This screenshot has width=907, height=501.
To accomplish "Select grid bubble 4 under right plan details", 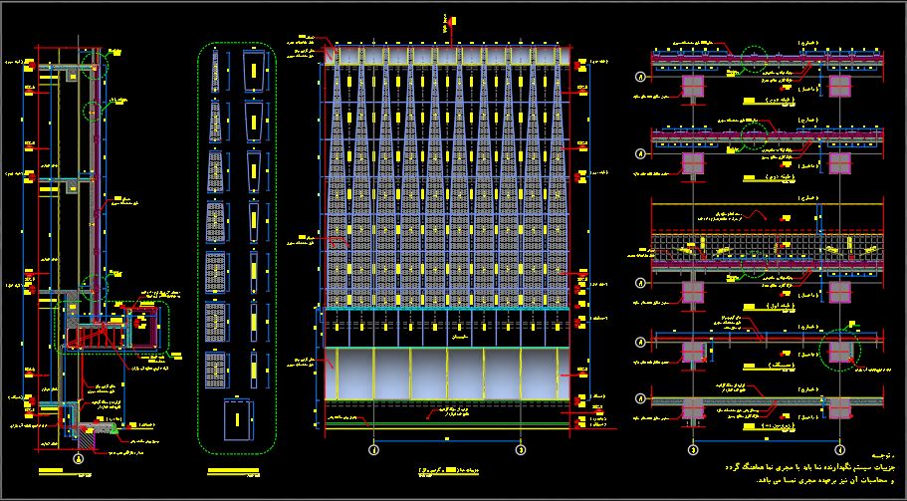I will coord(840,450).
